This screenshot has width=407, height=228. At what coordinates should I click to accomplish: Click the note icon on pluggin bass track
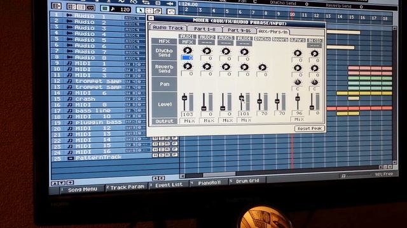[69, 122]
